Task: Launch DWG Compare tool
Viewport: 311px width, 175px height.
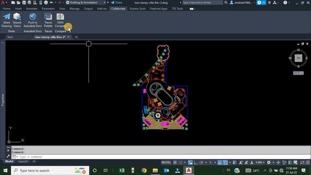Action: (x=60, y=20)
